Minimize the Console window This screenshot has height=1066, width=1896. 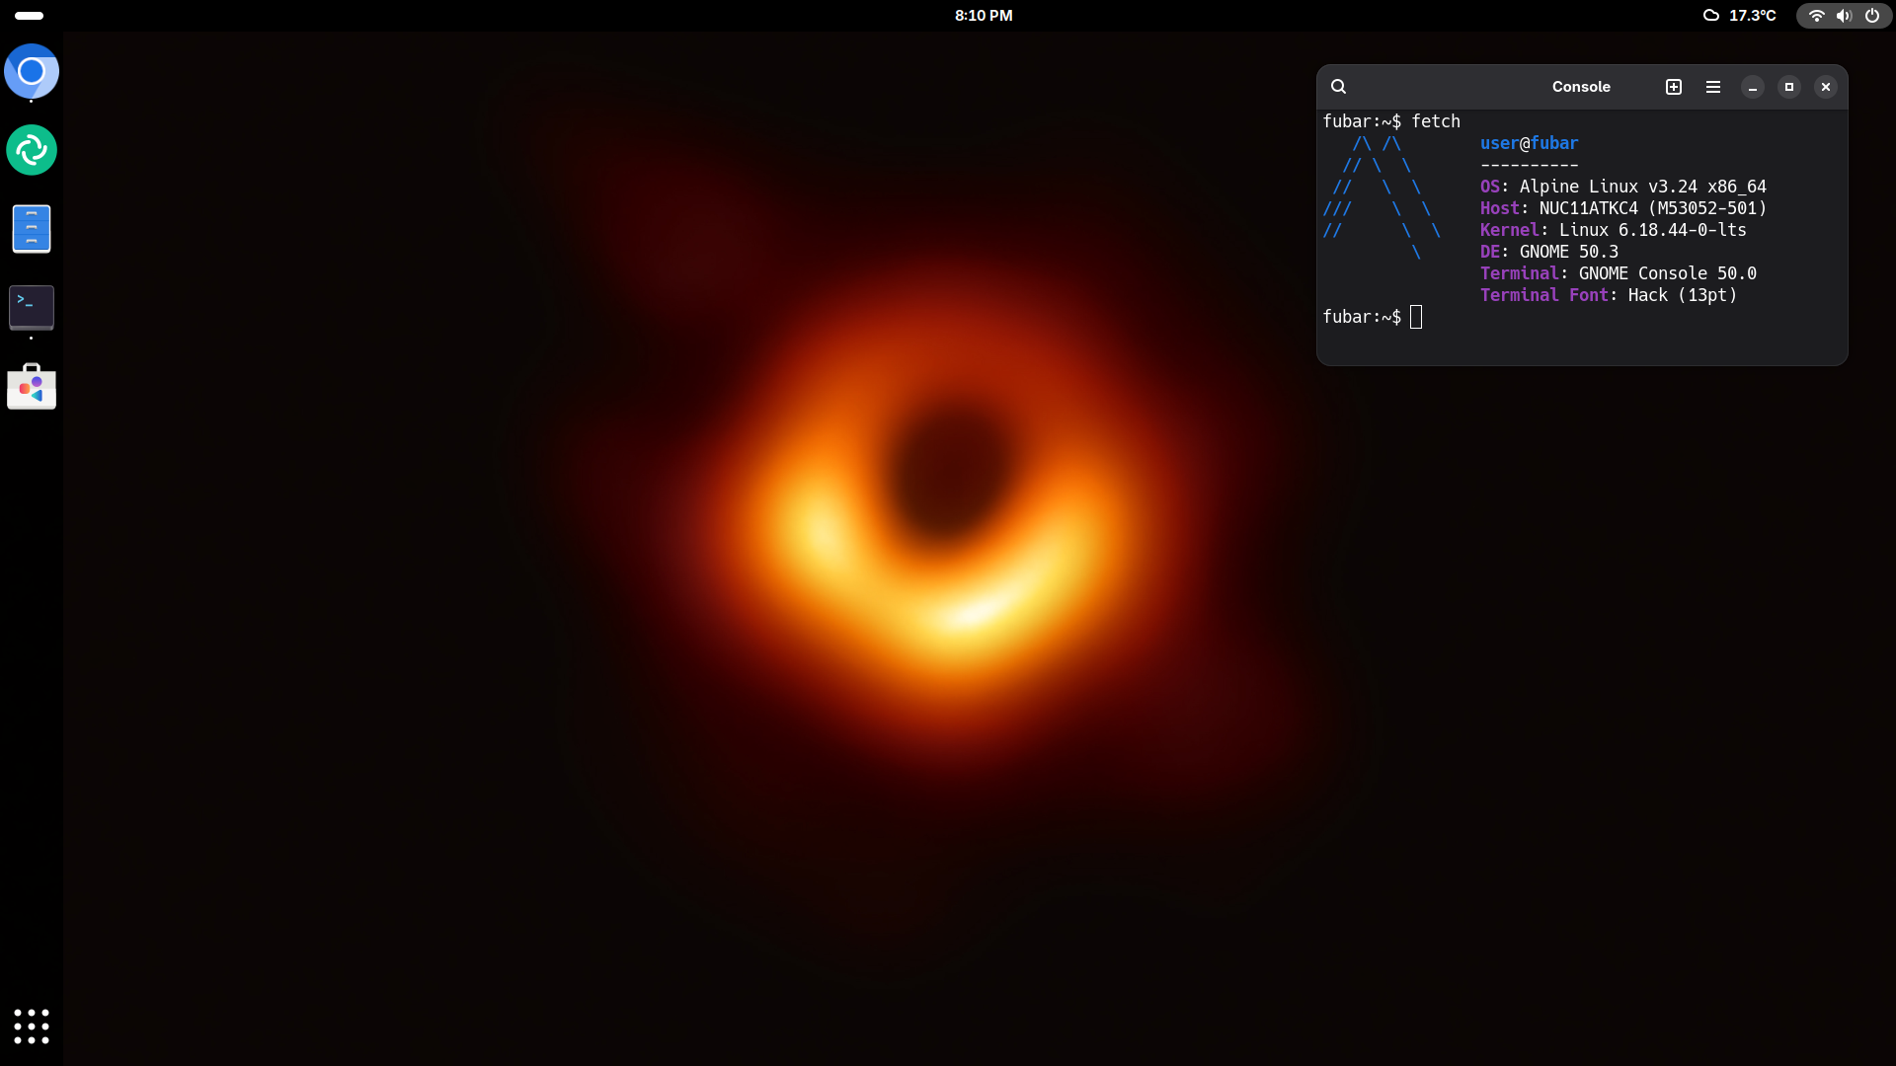(x=1753, y=87)
